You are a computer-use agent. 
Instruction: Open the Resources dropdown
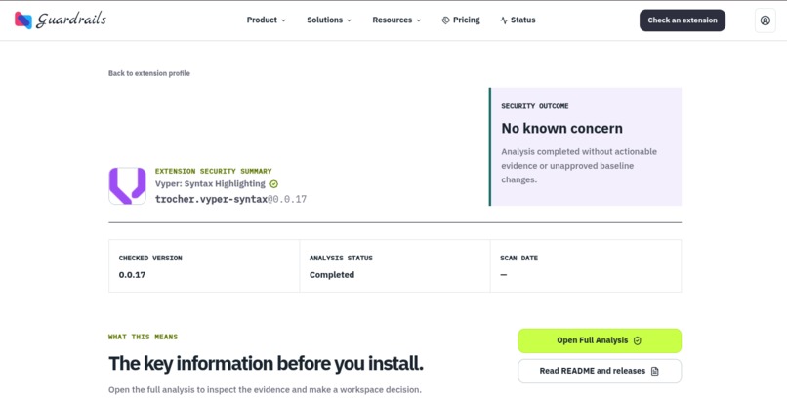pyautogui.click(x=396, y=20)
